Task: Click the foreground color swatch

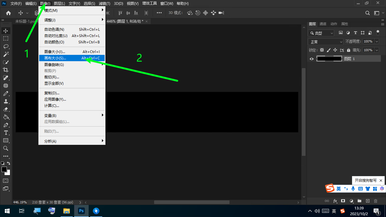Action: (x=4, y=169)
